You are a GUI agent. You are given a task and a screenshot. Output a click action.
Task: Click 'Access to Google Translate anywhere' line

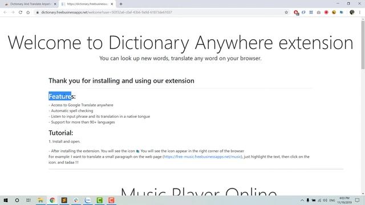[81, 105]
